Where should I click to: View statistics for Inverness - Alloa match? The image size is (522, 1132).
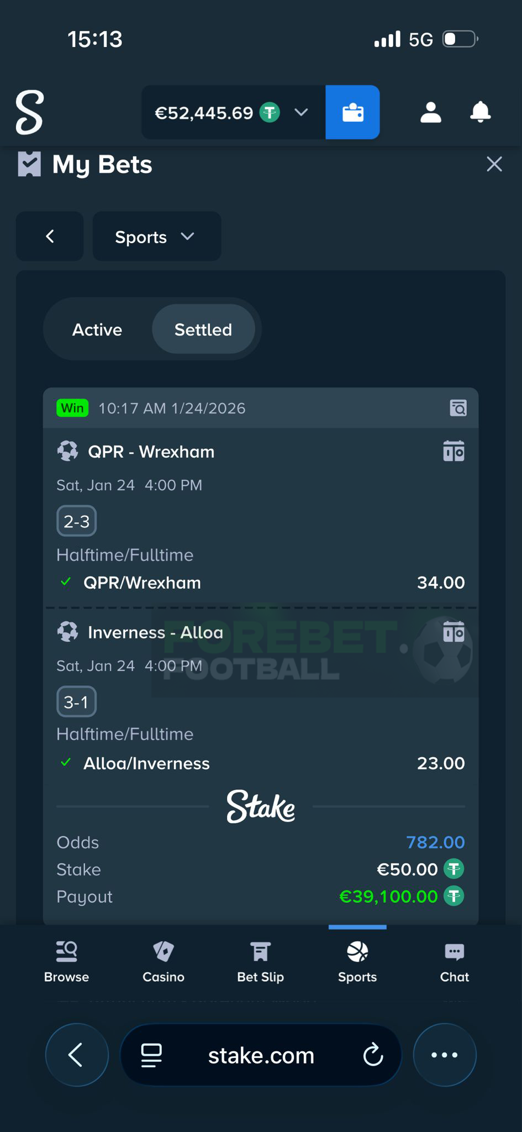pos(454,632)
